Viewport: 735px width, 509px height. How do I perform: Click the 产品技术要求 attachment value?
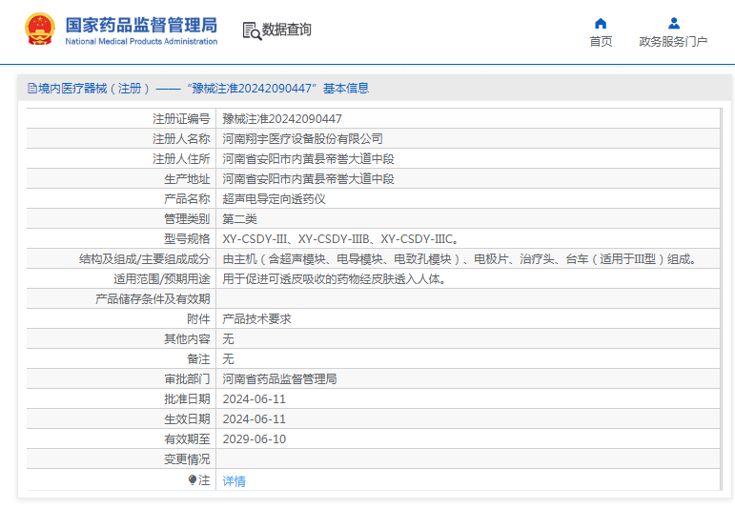point(256,319)
